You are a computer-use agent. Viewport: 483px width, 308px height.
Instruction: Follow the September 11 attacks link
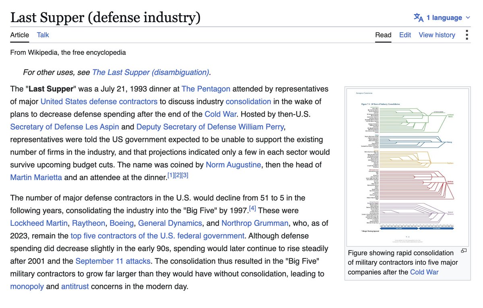[x=113, y=261]
